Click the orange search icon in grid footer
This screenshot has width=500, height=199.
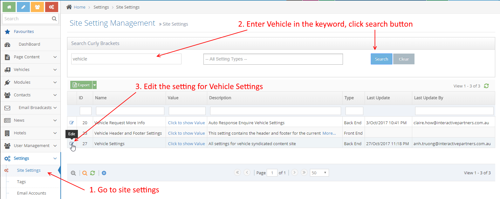click(85, 173)
